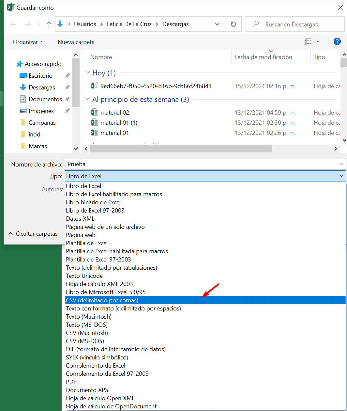This screenshot has width=347, height=411.
Task: Choose Plantilla de Excel type
Action: [x=205, y=243]
